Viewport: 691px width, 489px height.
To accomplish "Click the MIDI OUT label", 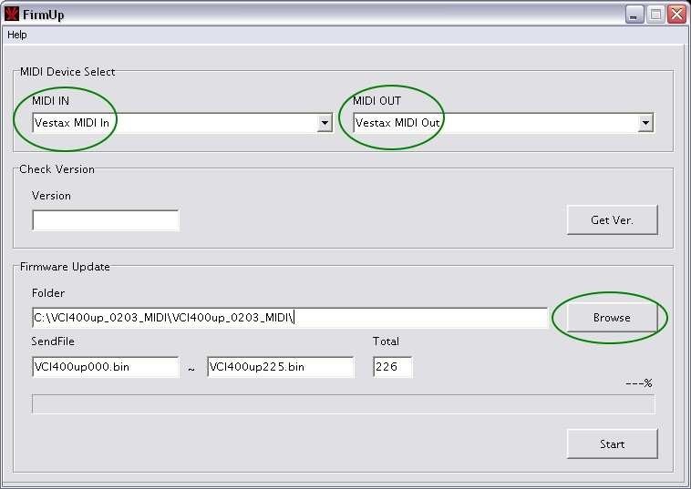I will point(376,101).
